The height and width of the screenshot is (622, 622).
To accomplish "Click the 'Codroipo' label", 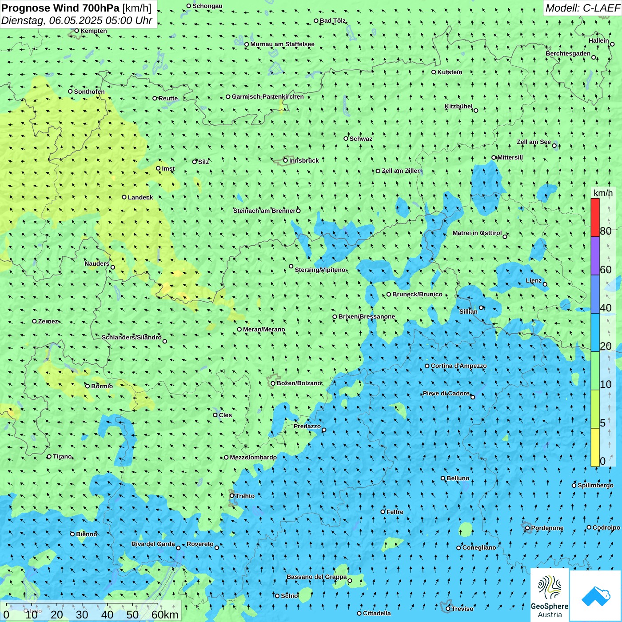I will 606,527.
